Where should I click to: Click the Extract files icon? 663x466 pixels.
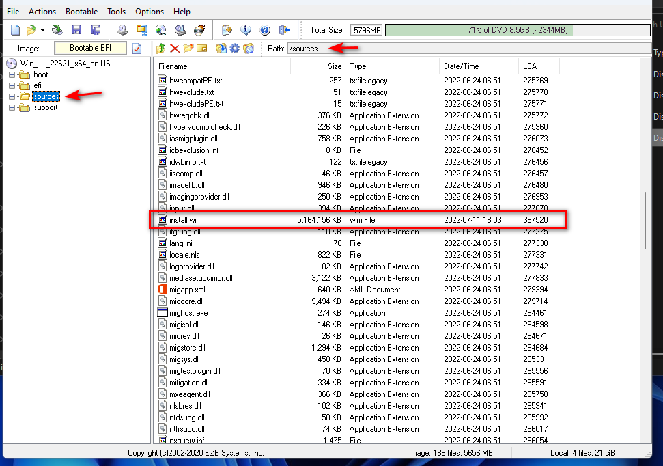[x=221, y=49]
